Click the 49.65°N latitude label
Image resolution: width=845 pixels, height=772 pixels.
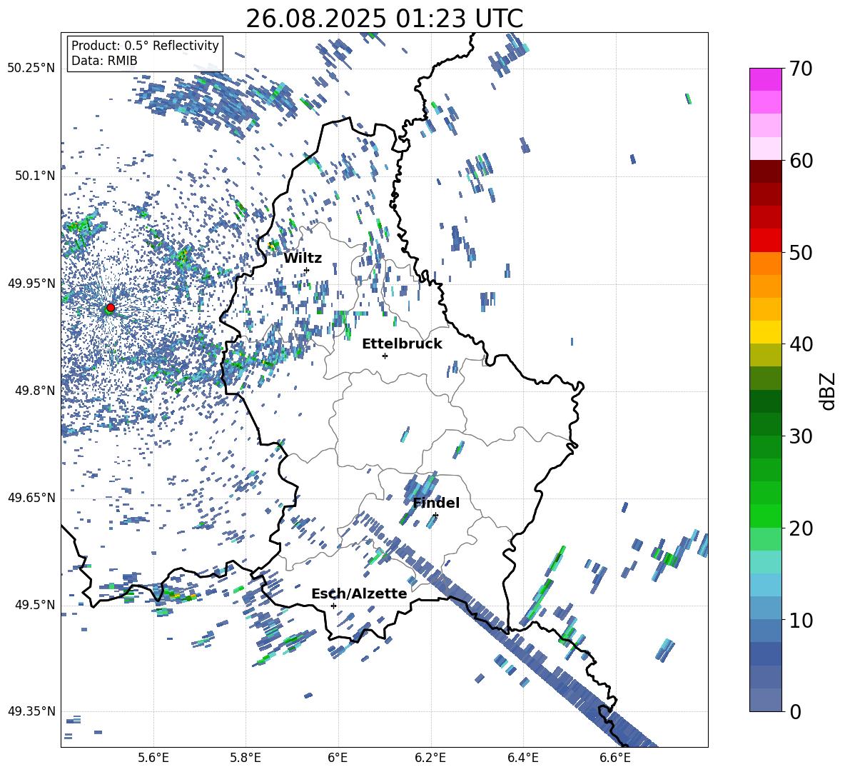(31, 498)
